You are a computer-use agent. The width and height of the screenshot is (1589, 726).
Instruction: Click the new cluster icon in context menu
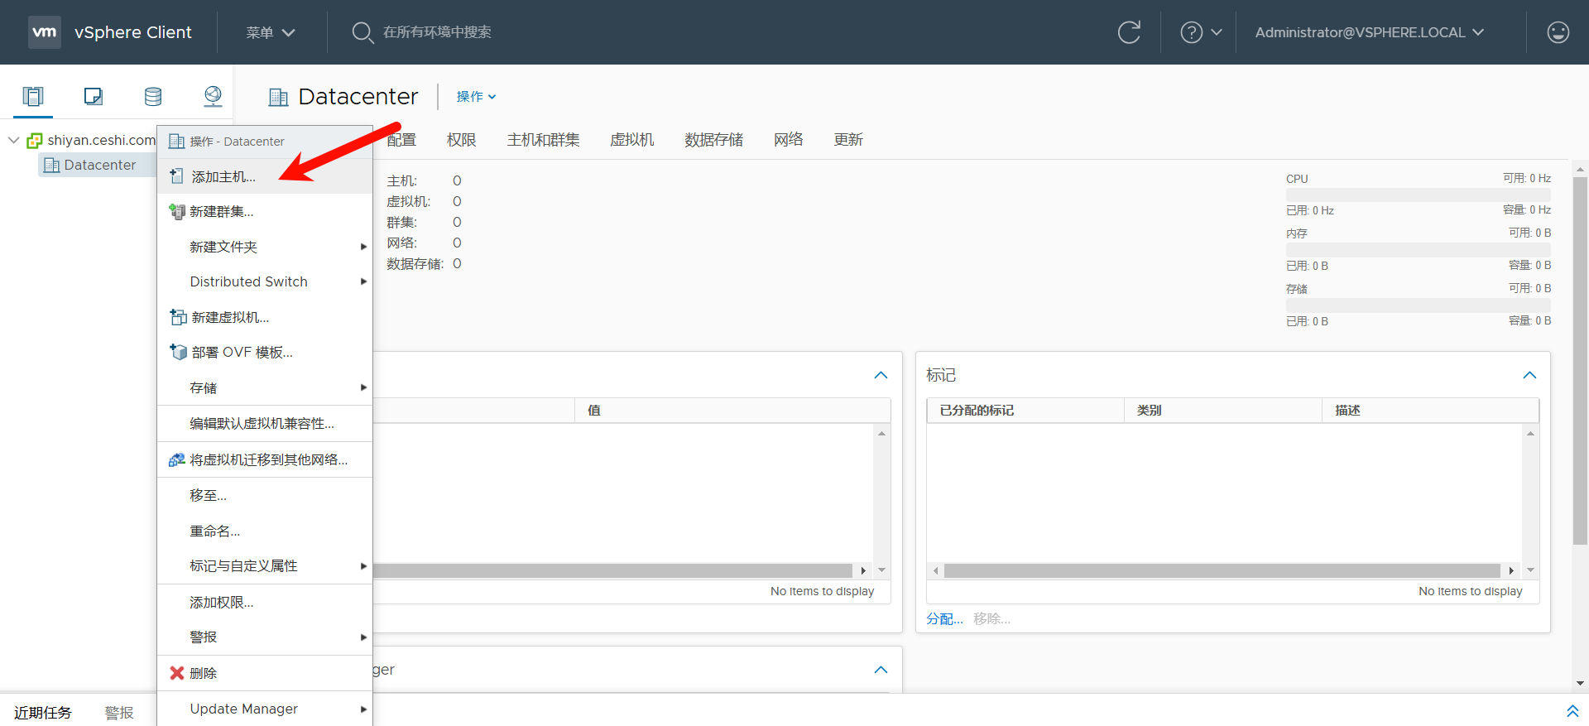pos(176,211)
